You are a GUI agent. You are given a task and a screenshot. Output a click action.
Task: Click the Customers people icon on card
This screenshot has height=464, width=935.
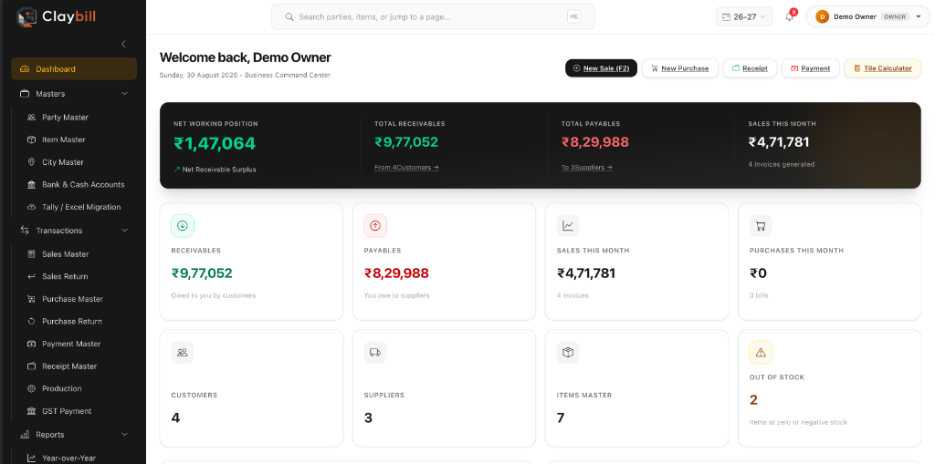coord(183,352)
